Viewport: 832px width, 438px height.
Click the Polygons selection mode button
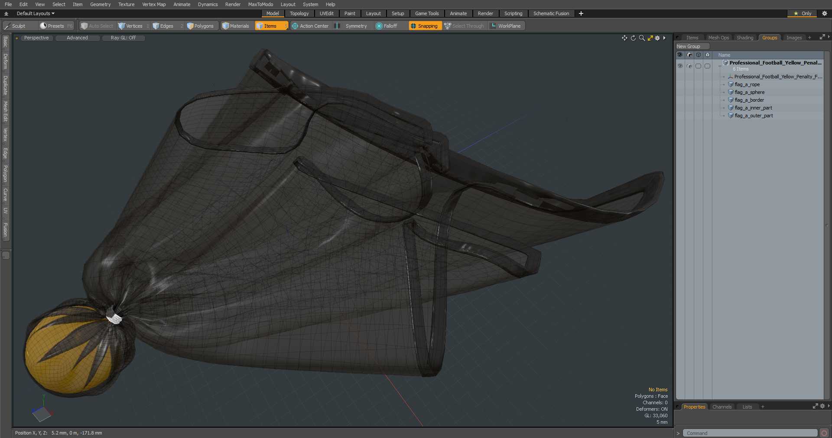click(200, 26)
